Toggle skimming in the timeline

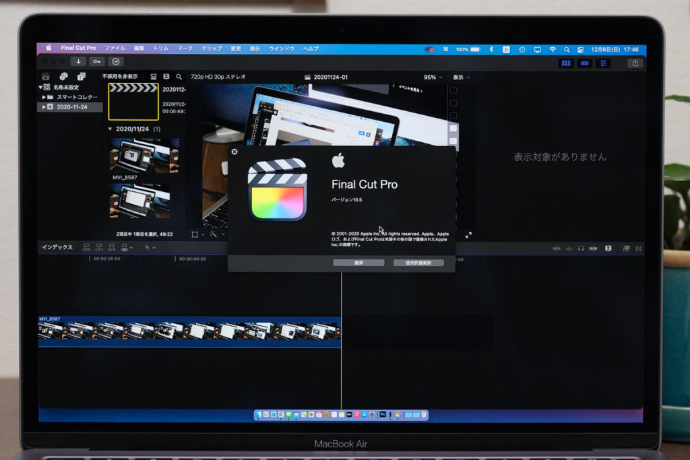(557, 249)
